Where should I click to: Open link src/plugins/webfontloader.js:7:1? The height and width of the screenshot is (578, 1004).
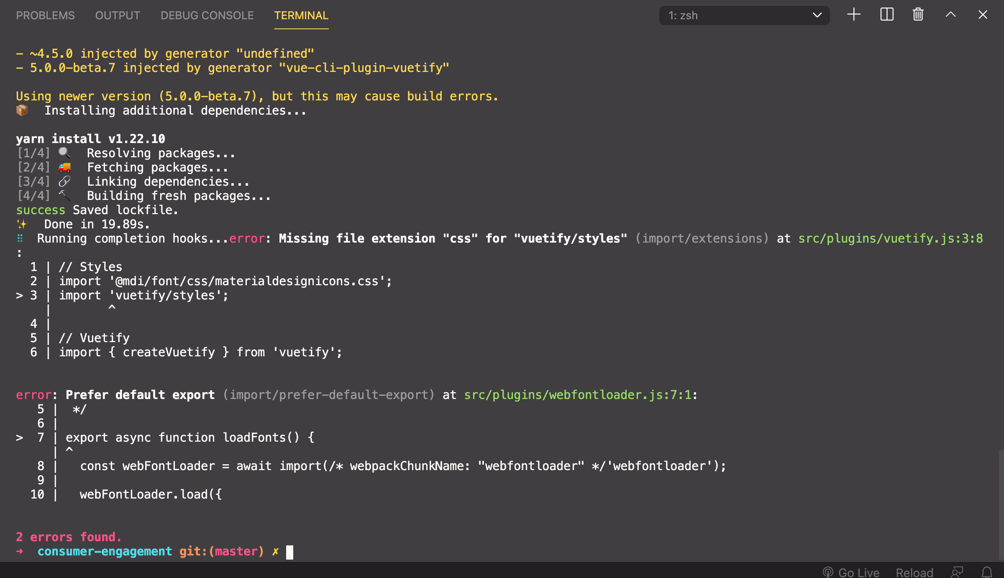pyautogui.click(x=578, y=395)
